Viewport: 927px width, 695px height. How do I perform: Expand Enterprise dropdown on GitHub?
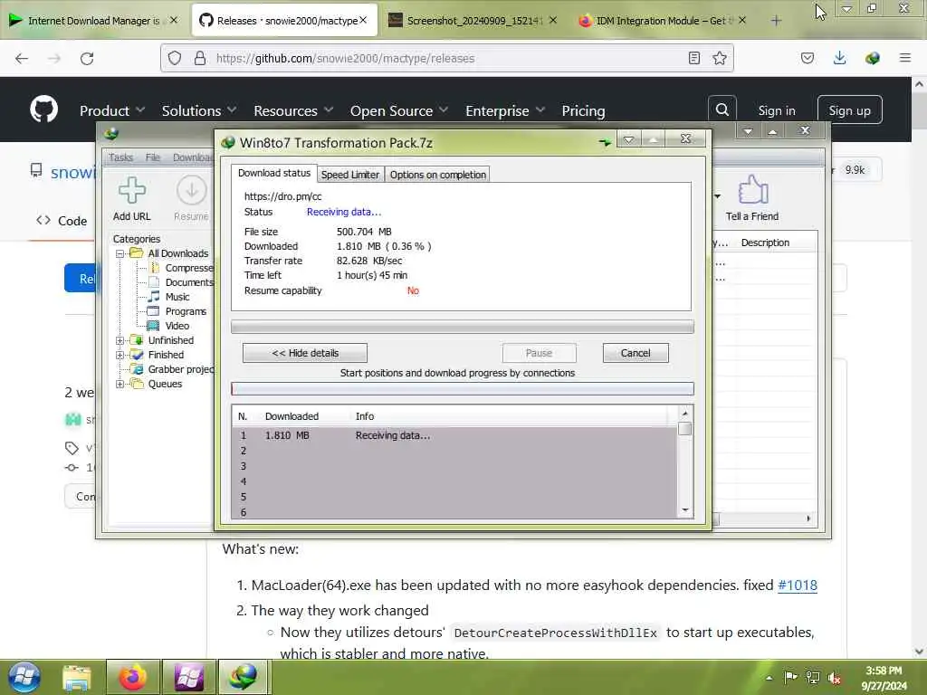(505, 110)
